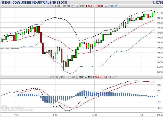This screenshot has height=117, width=163.
Task: Click the MACD ($INDU,12,26,9) indicator label
Action: tap(64, 77)
